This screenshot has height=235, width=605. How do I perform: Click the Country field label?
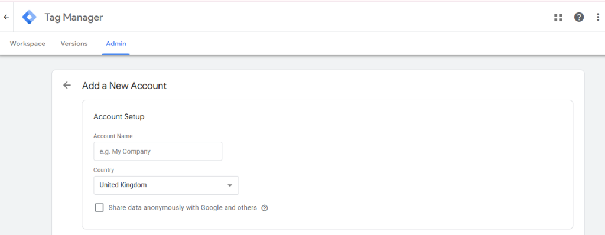pyautogui.click(x=104, y=170)
